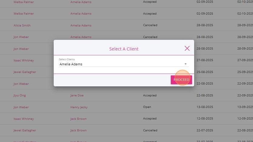Open the Jiyu Ong link
The height and width of the screenshot is (142, 253).
pyautogui.click(x=20, y=95)
